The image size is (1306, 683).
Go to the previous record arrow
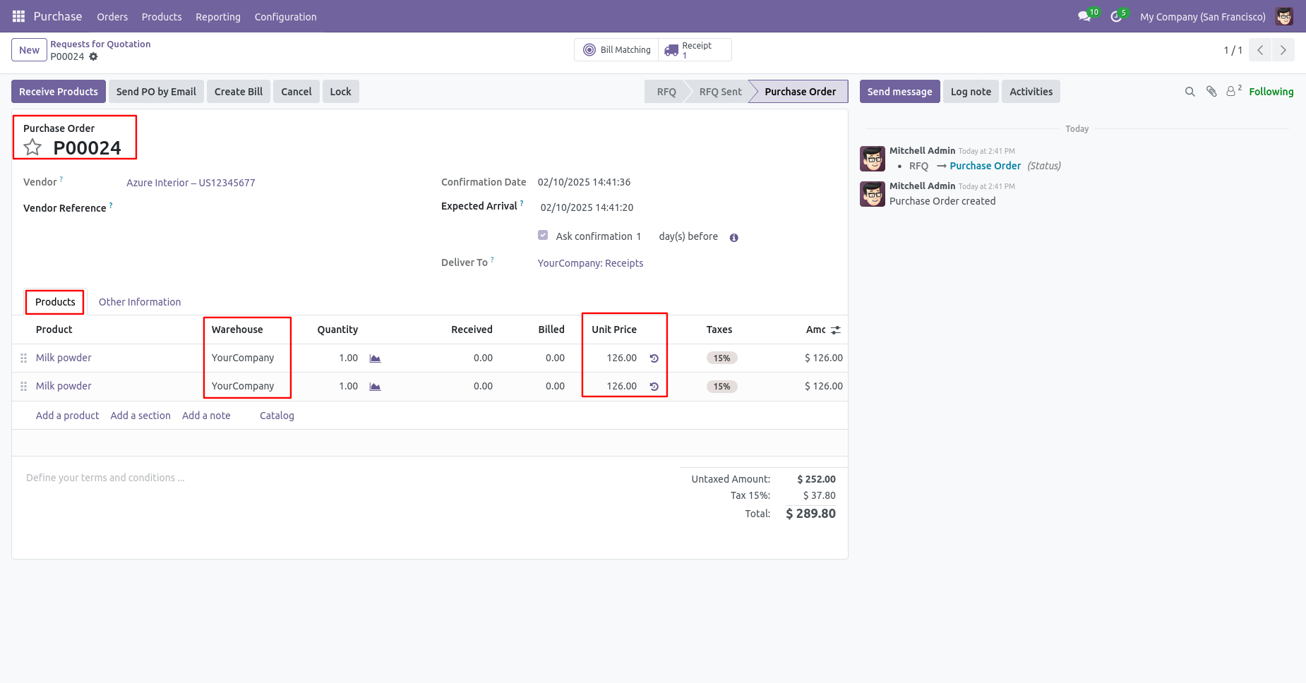tap(1260, 50)
